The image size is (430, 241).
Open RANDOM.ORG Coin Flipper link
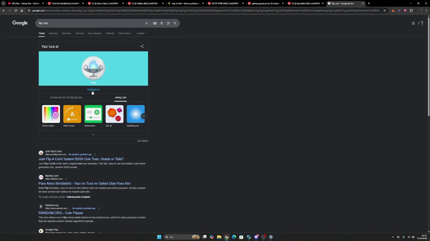[61, 213]
